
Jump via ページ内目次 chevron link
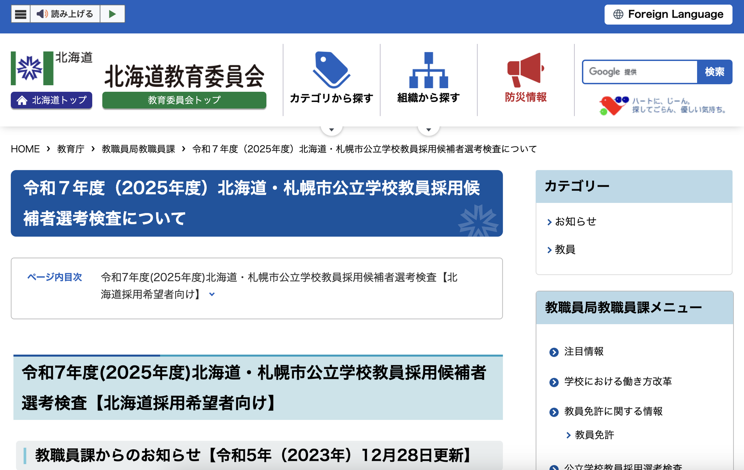[212, 294]
